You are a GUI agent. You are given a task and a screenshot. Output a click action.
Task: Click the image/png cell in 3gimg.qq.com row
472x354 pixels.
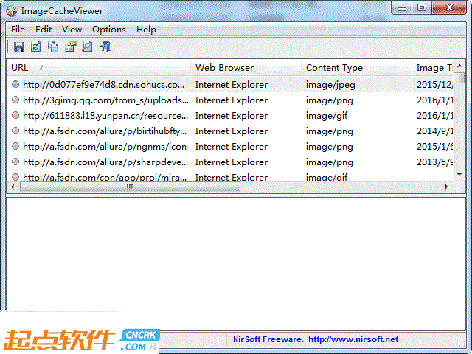(x=330, y=100)
